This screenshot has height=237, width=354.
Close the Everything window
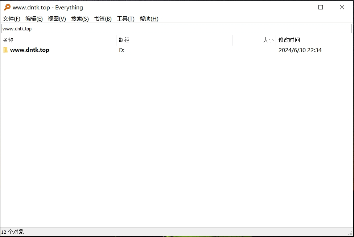click(342, 7)
